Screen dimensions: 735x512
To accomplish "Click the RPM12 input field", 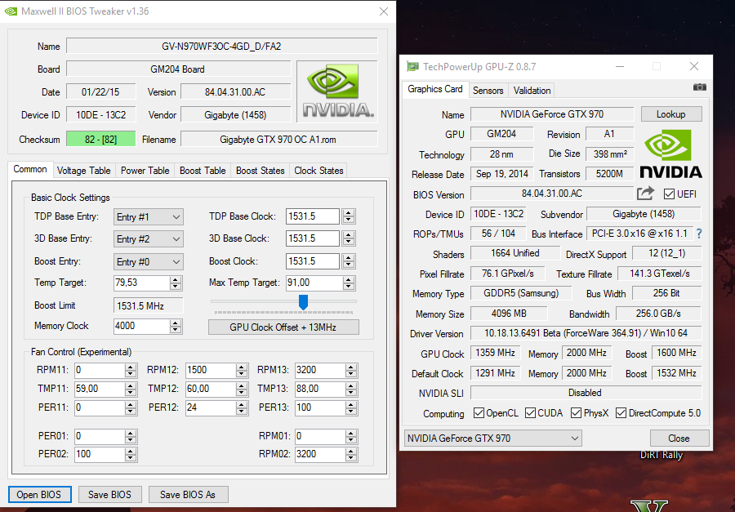I will 211,371.
